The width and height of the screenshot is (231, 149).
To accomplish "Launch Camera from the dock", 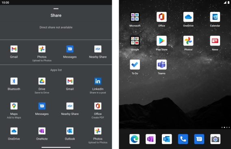I will [216, 139].
